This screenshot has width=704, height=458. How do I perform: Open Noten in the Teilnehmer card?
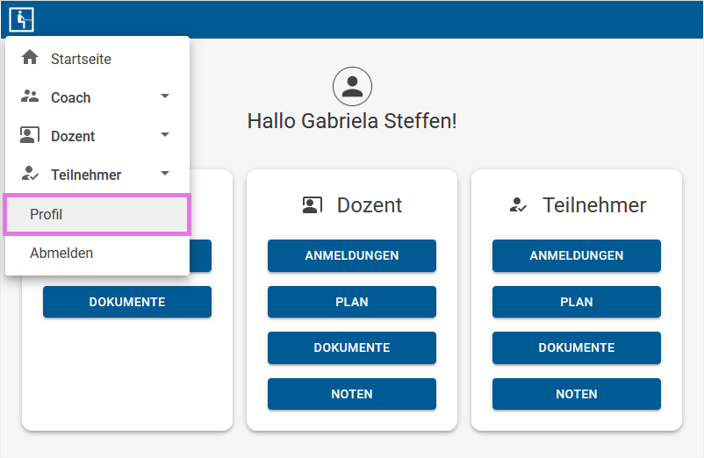pos(577,394)
